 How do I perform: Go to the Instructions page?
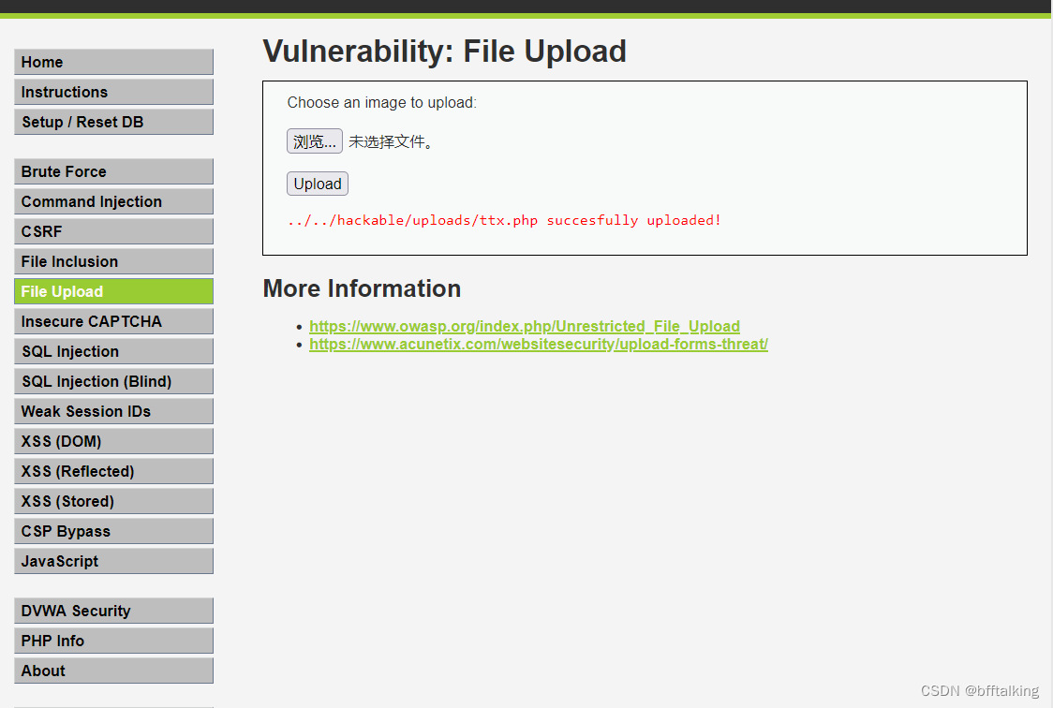pos(113,92)
